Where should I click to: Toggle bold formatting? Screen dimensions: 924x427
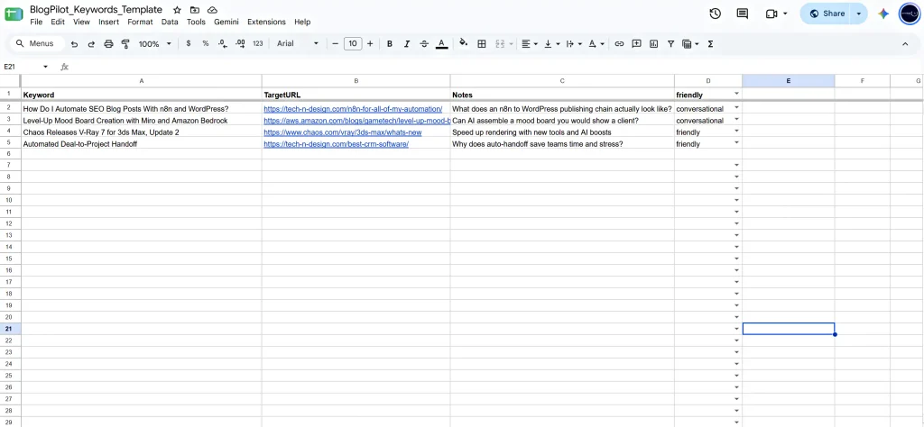(390, 43)
